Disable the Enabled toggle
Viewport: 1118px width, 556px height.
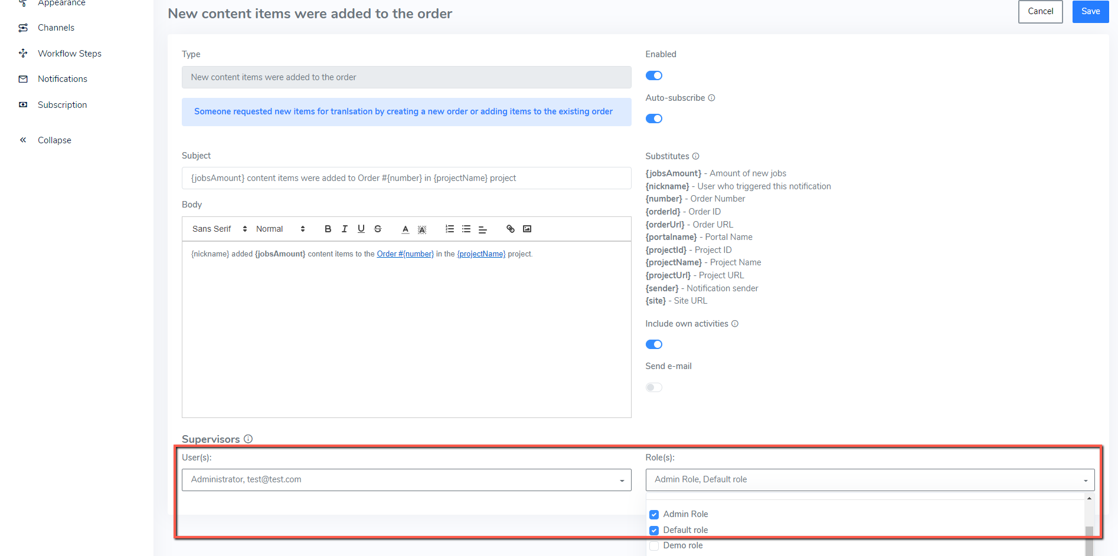(x=654, y=75)
